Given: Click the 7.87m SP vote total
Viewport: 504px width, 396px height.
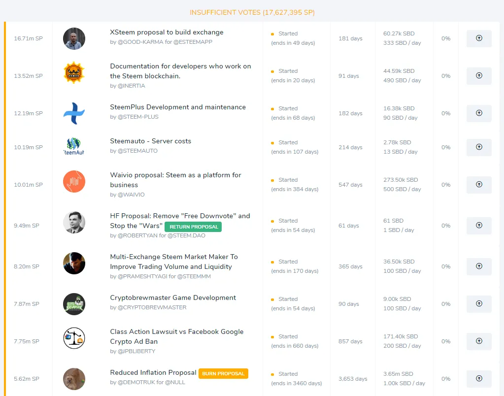Looking at the screenshot, I should click(x=26, y=304).
